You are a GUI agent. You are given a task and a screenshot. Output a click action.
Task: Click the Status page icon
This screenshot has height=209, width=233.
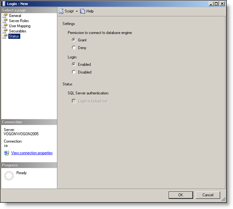5,36
